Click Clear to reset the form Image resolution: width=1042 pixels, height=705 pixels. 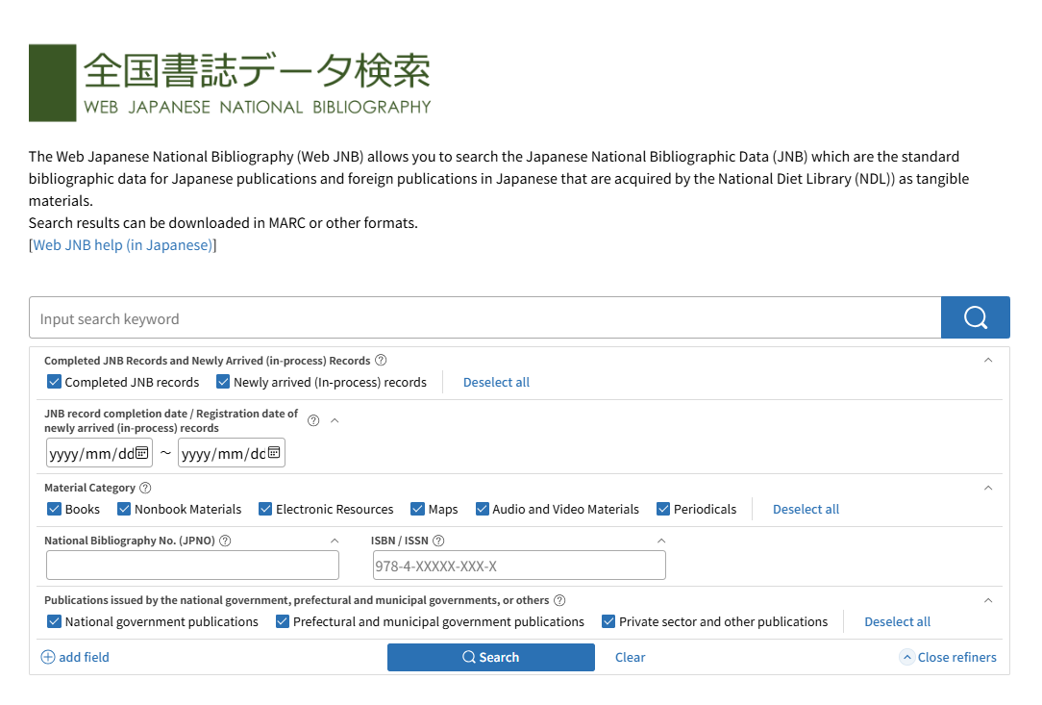[630, 657]
